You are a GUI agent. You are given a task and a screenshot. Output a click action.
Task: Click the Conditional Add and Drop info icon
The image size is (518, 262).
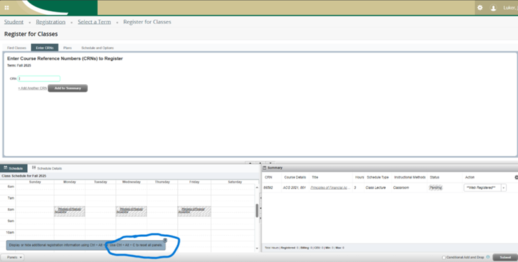point(488,257)
